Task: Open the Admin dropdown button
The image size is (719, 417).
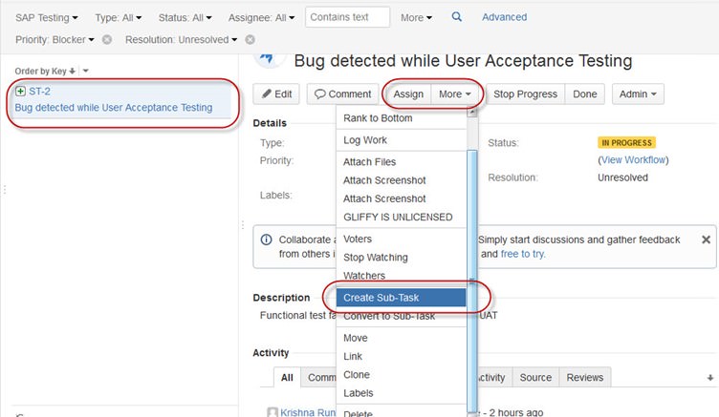Action: tap(638, 94)
